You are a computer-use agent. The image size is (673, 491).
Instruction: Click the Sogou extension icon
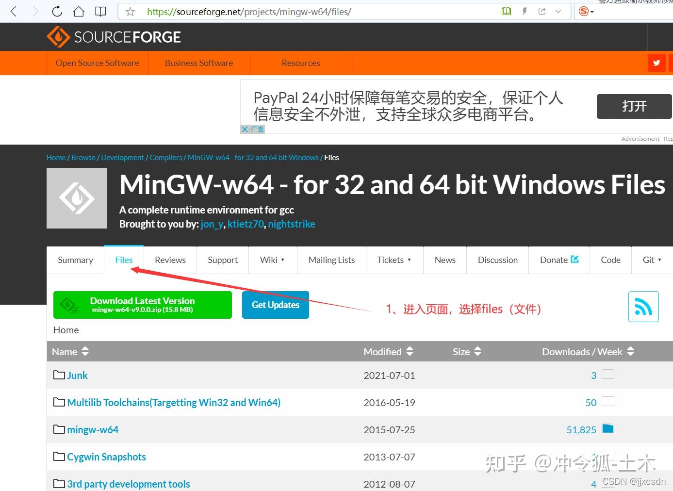[583, 11]
